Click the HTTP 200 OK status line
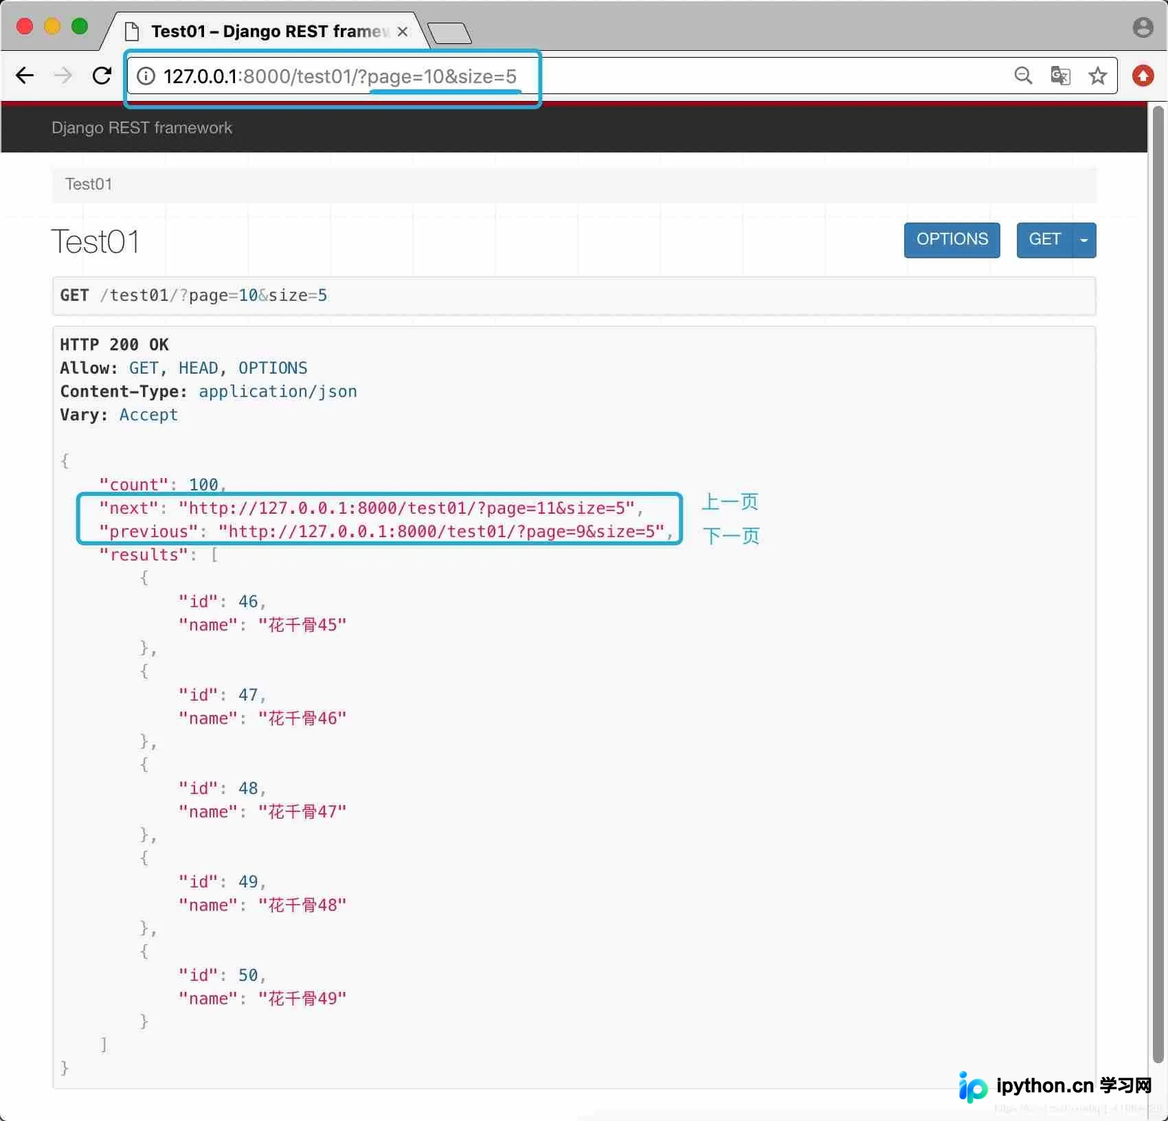 (114, 345)
